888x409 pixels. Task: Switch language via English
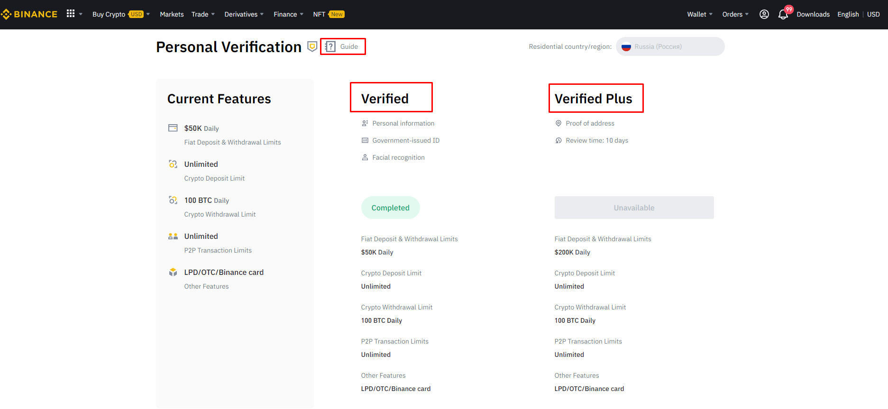click(x=848, y=14)
